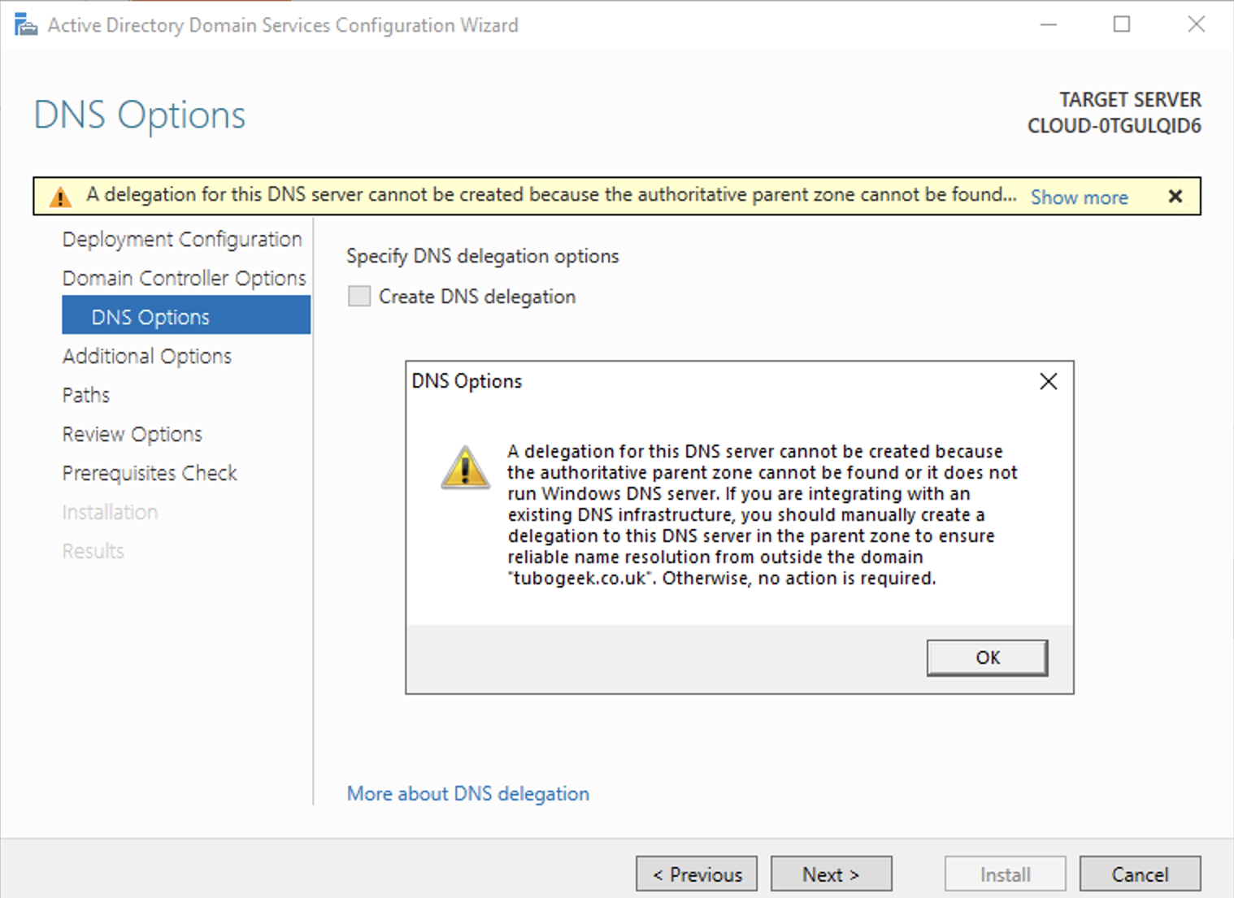Image resolution: width=1234 pixels, height=898 pixels.
Task: Jump to Paths step in sidebar
Action: [86, 395]
